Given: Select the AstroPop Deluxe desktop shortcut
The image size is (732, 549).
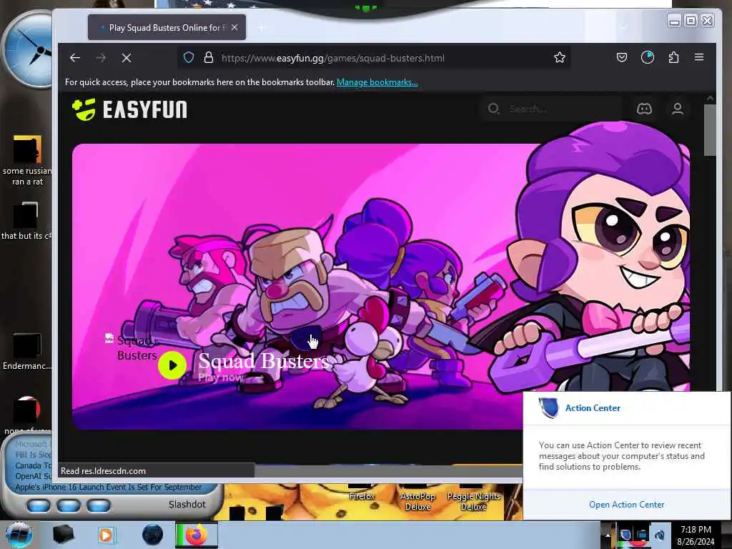Looking at the screenshot, I should 417,498.
